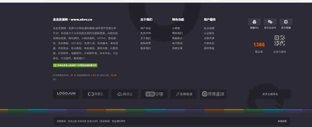Open the 我的等级 link

coord(209,48)
